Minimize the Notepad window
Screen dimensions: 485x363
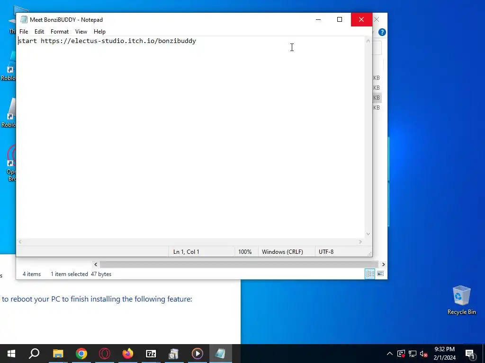tap(318, 19)
